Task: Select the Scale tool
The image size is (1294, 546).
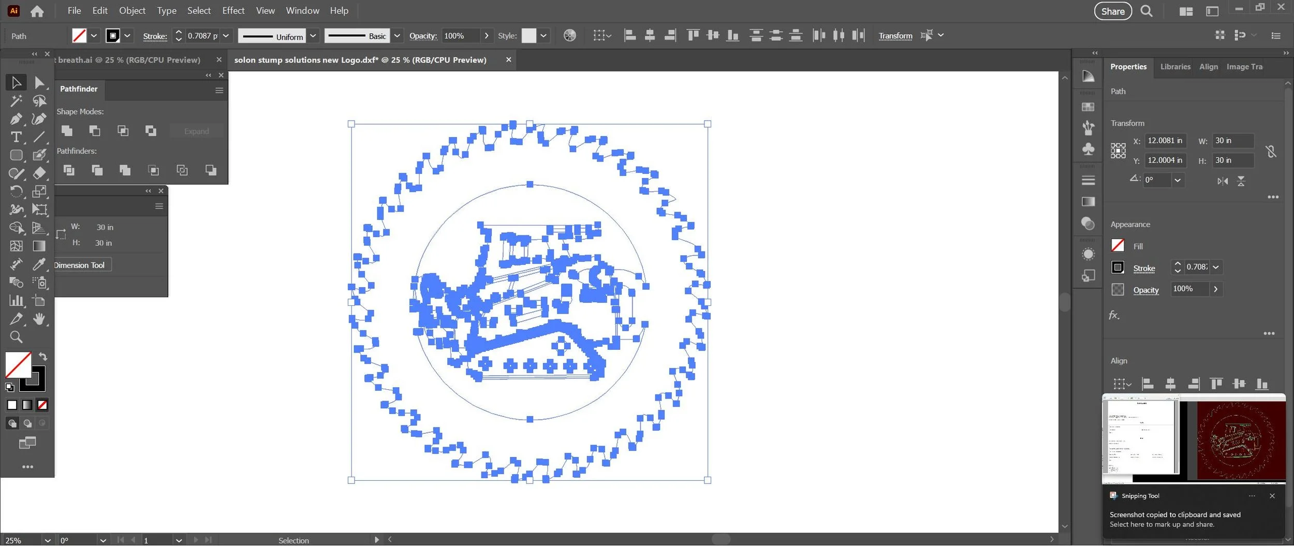Action: 39,191
